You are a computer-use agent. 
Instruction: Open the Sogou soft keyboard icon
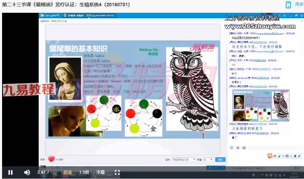287,156
